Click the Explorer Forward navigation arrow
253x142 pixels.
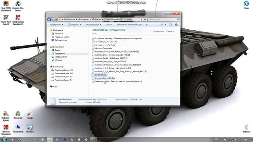point(54,19)
